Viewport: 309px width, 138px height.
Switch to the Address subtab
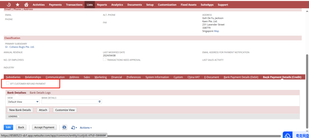point(74,77)
